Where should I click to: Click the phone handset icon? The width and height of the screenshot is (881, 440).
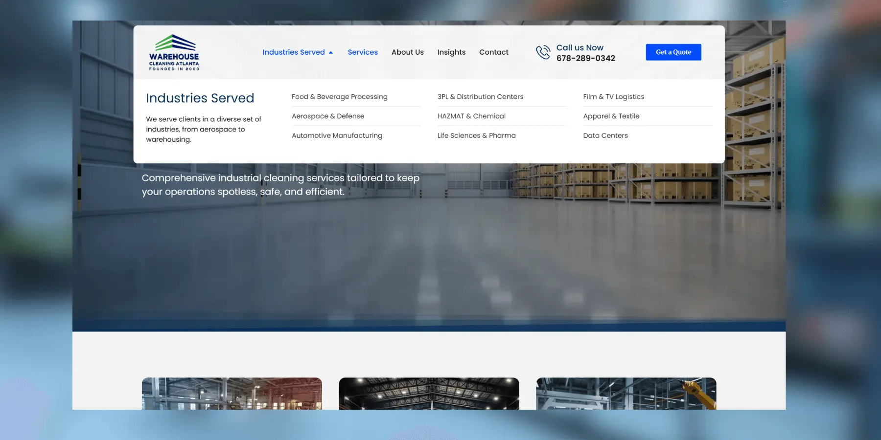pos(543,52)
